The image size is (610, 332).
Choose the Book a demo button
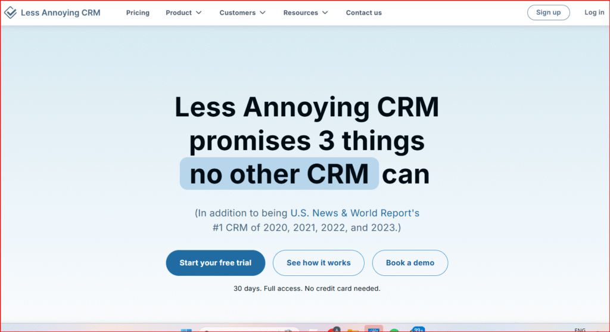[410, 263]
